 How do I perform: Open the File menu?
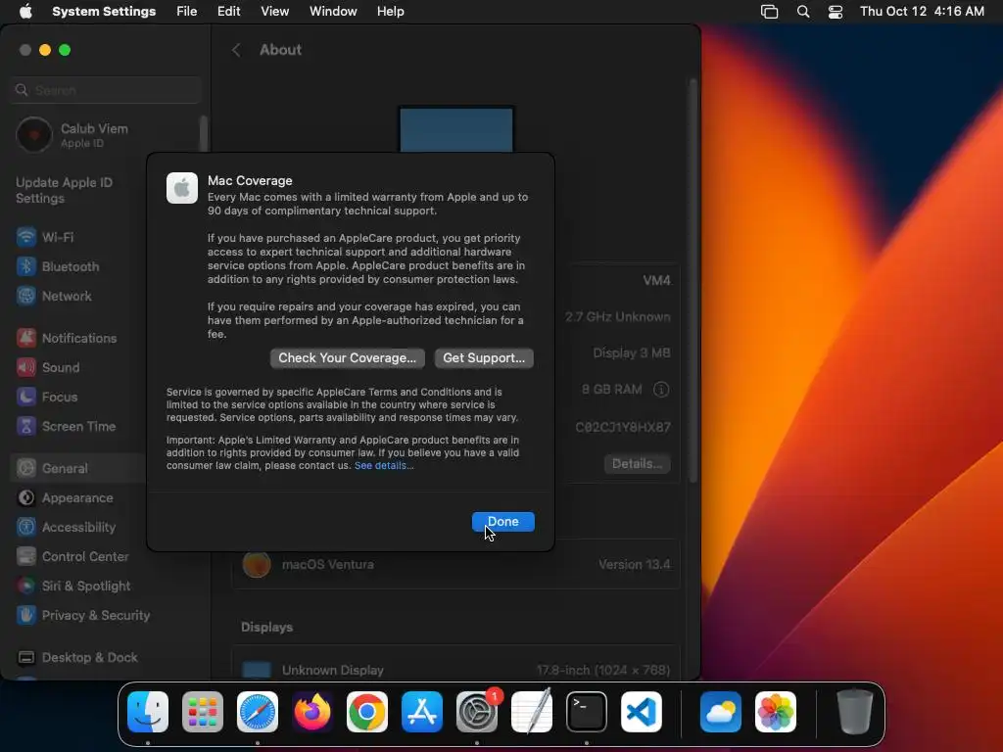click(187, 12)
